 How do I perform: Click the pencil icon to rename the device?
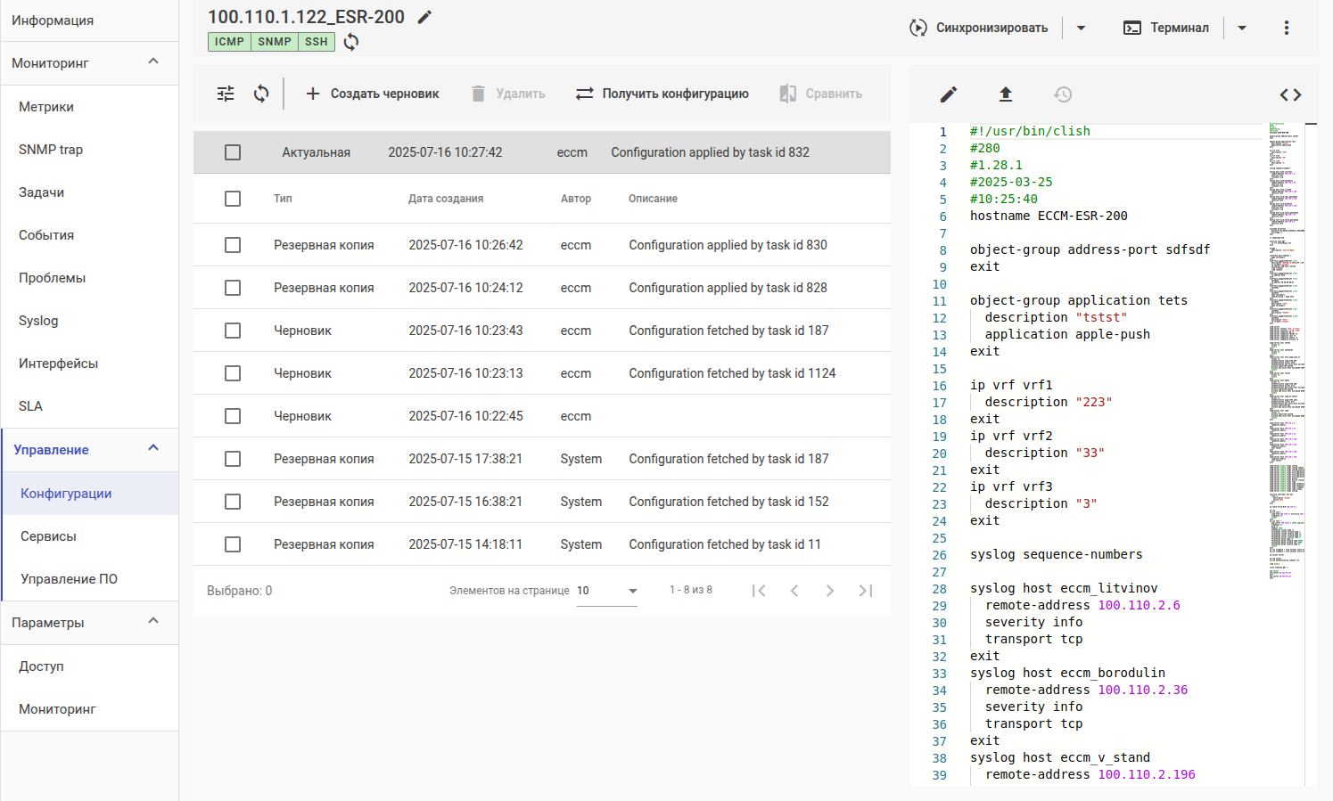[x=425, y=17]
